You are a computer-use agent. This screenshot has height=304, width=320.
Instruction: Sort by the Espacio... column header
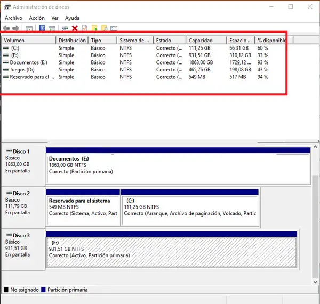(x=241, y=41)
